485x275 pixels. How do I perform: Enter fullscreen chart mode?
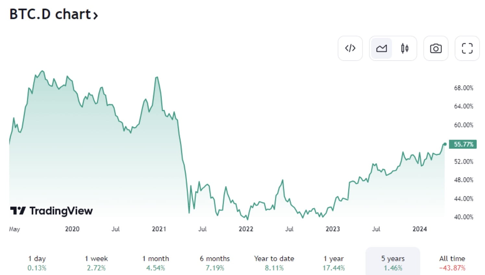point(467,48)
